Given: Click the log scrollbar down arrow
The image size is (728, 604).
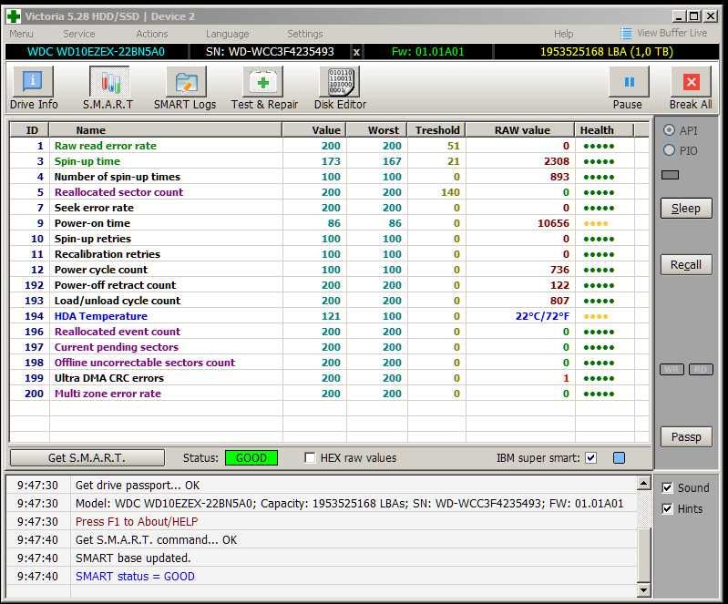Looking at the screenshot, I should [643, 589].
